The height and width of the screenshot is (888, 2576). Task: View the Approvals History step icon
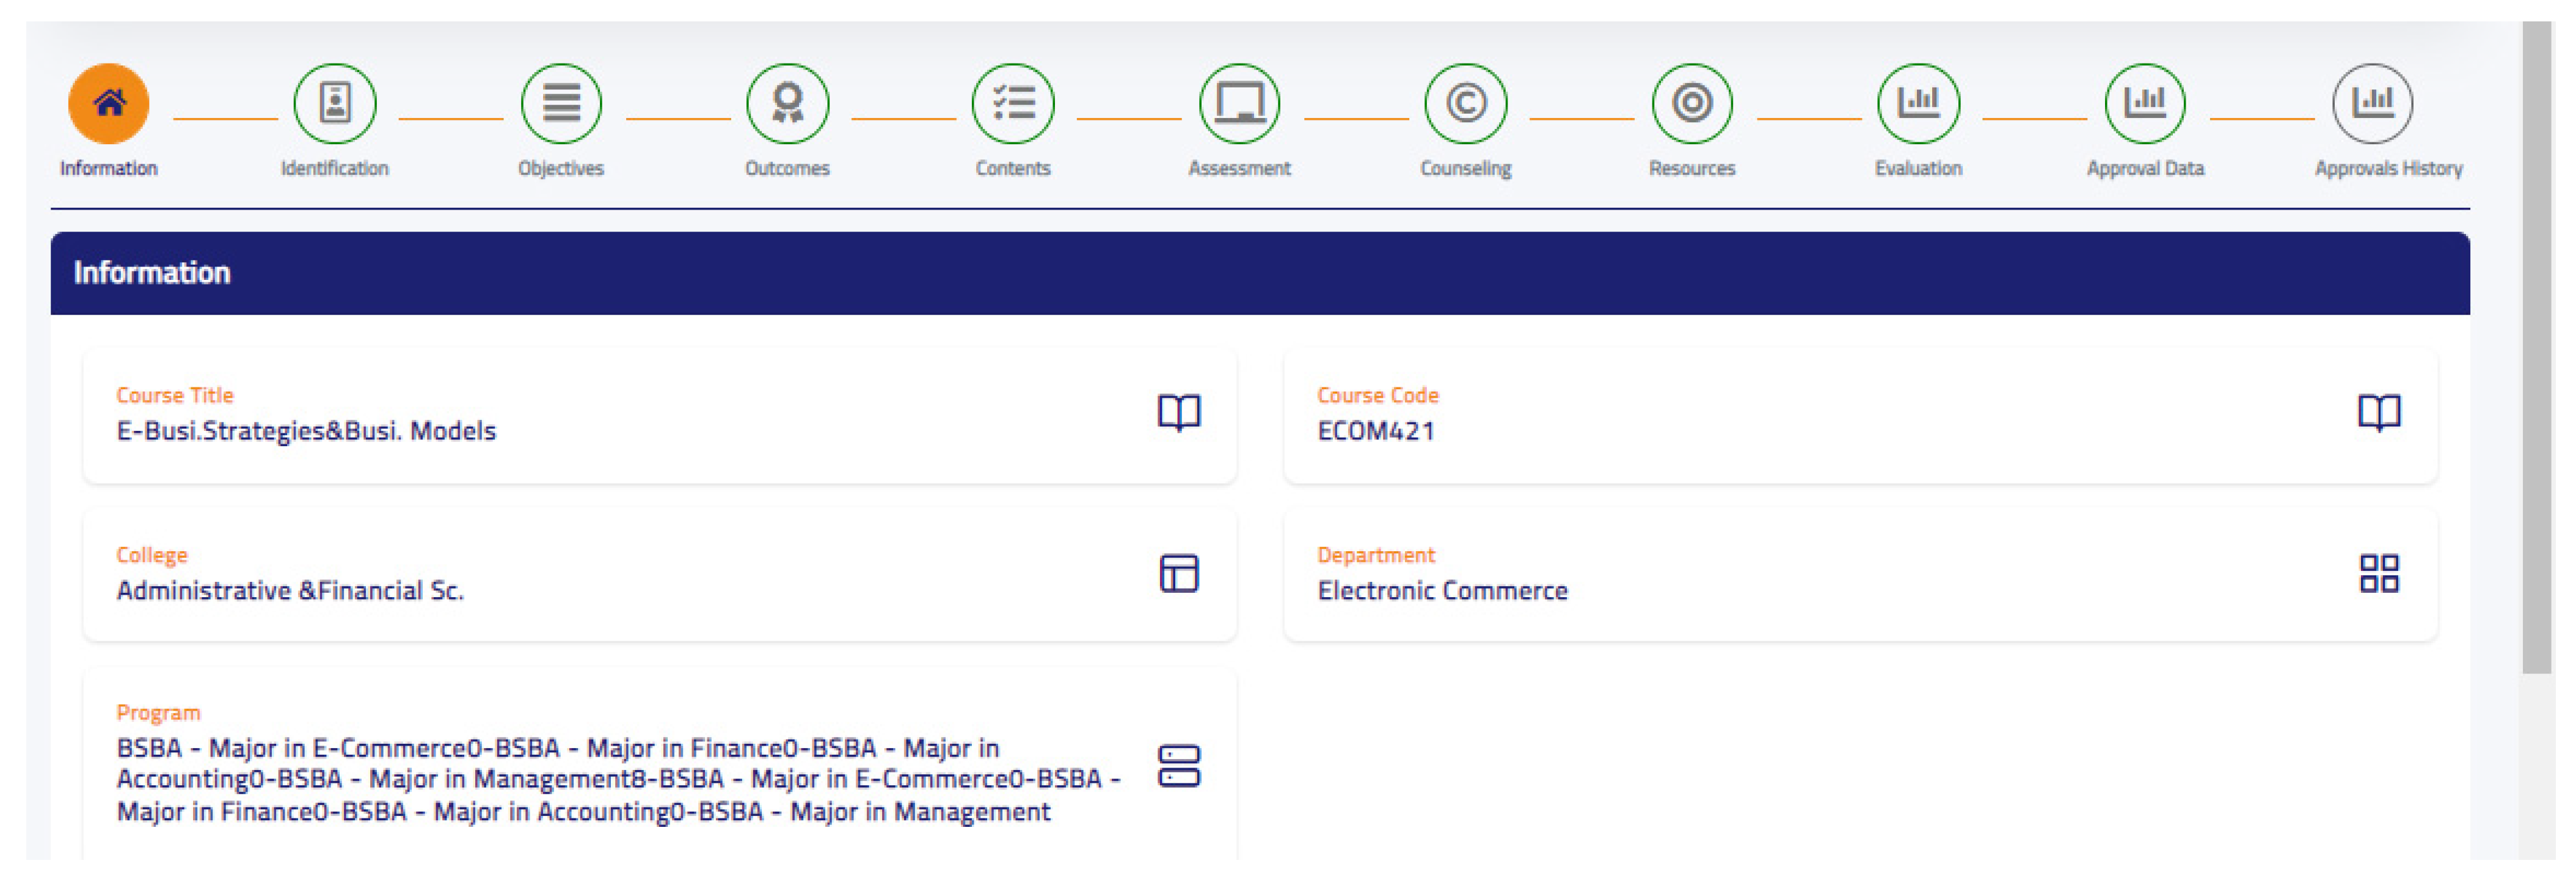2372,103
